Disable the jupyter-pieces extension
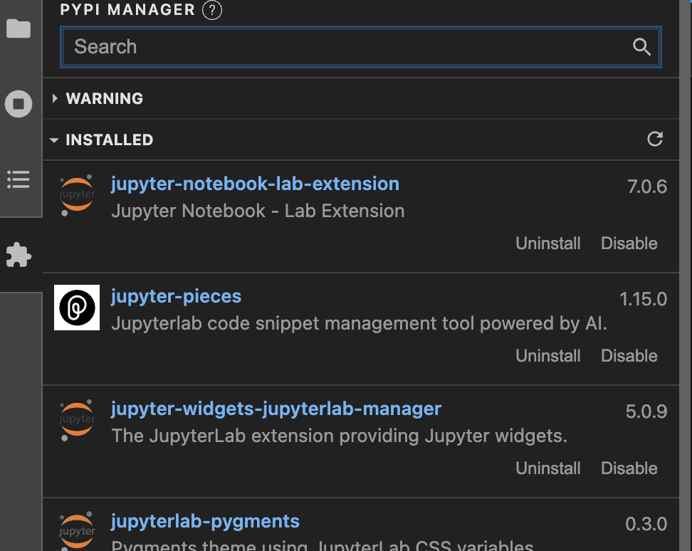Image resolution: width=692 pixels, height=551 pixels. (x=629, y=355)
